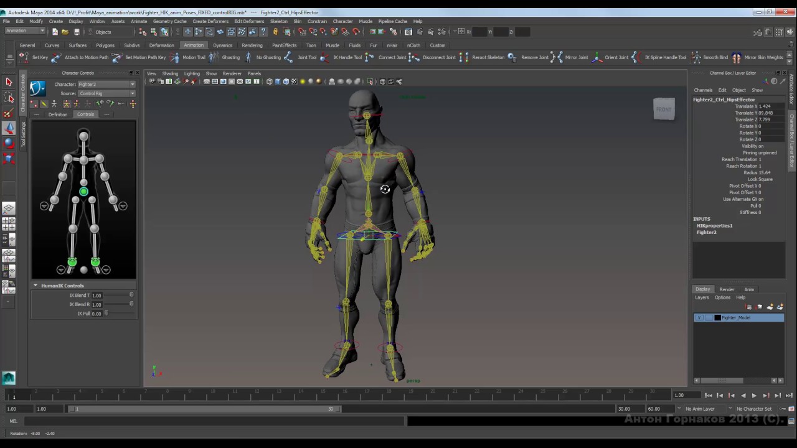Image resolution: width=797 pixels, height=448 pixels.
Task: Open the layer editor Options menu
Action: pyautogui.click(x=722, y=297)
